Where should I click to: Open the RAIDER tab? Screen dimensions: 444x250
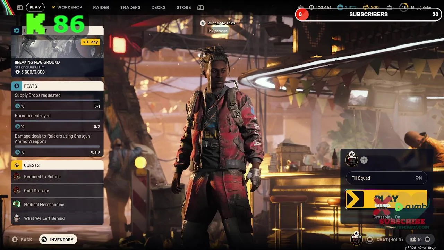(101, 7)
